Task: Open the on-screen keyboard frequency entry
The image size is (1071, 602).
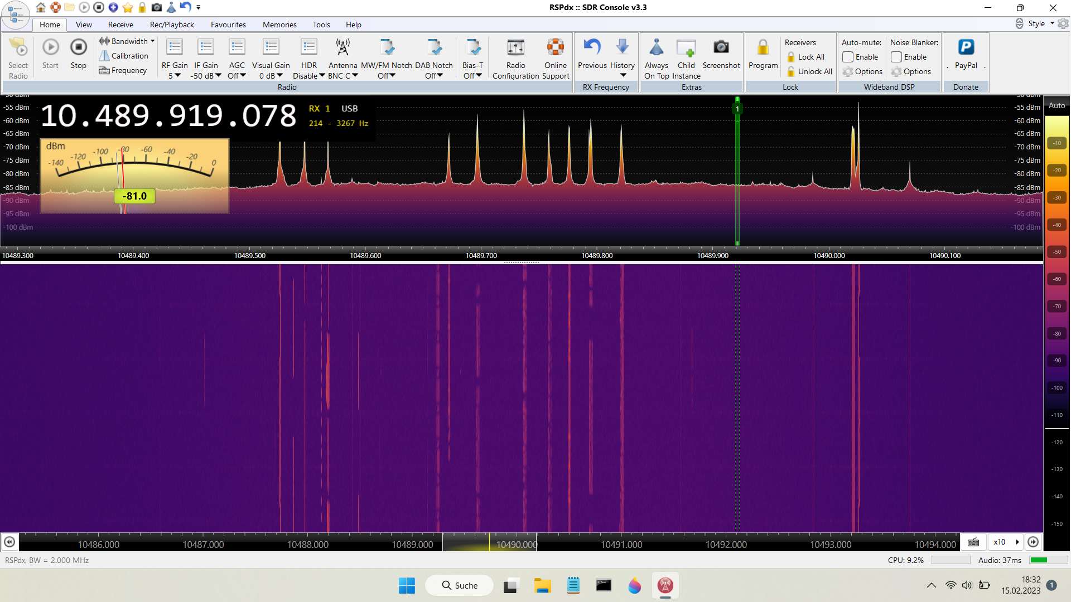Action: 973,542
